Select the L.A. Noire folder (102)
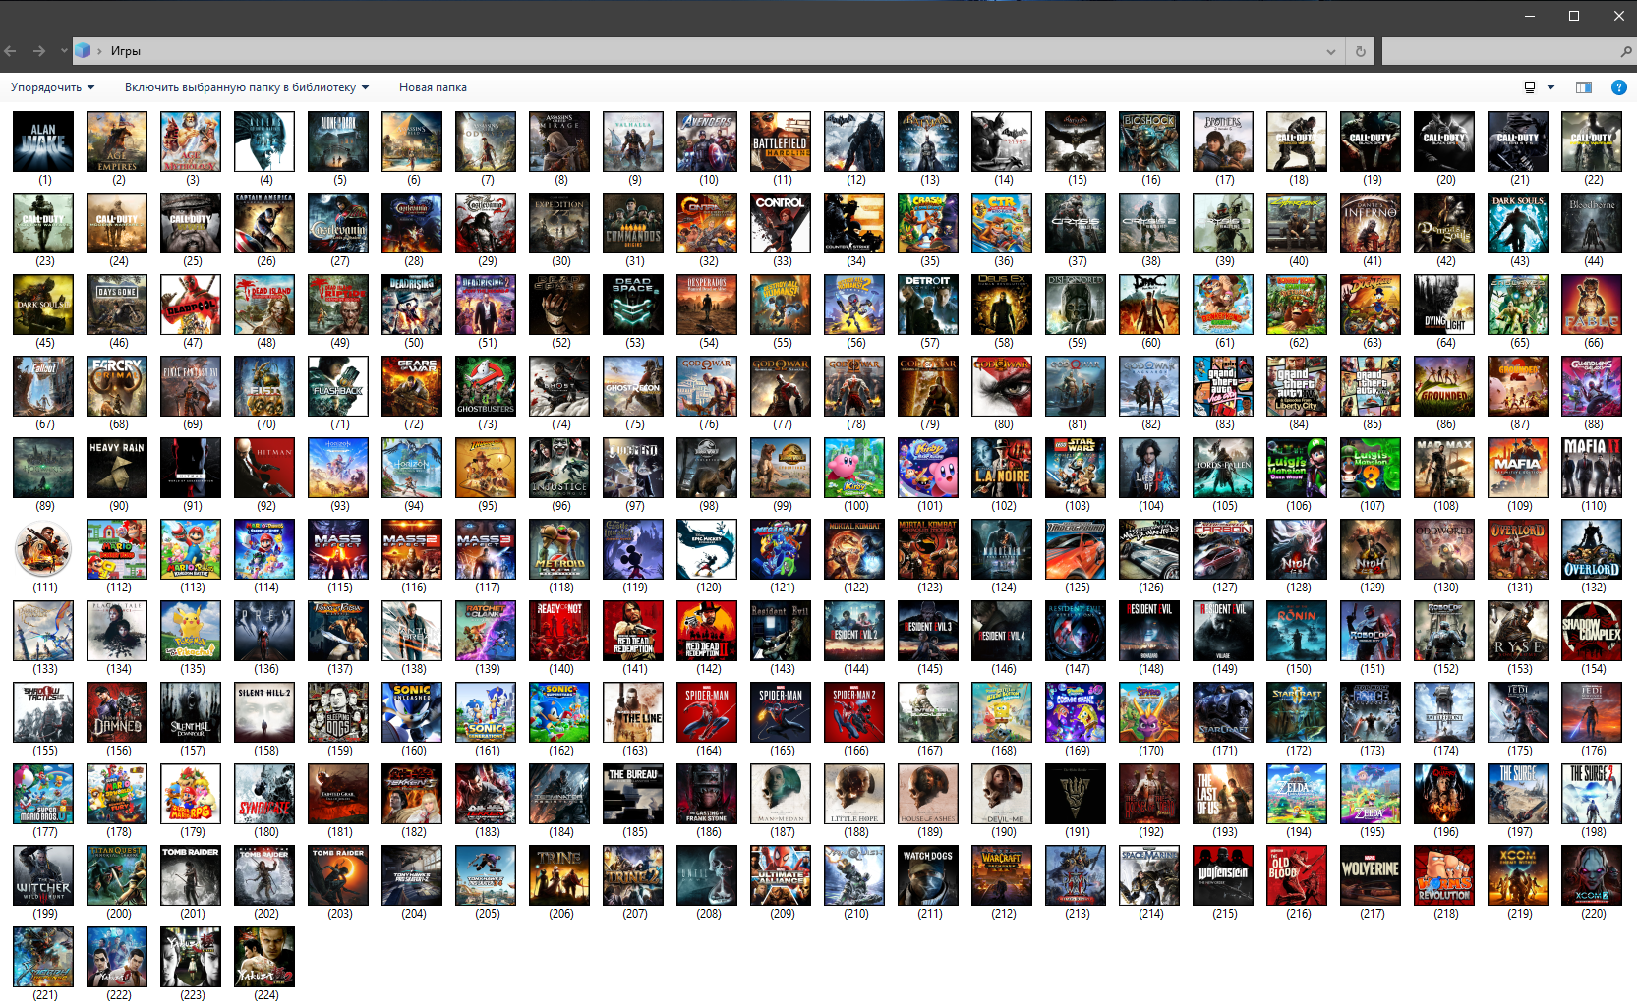Viewport: 1637px width, 1008px height. coord(1002,468)
